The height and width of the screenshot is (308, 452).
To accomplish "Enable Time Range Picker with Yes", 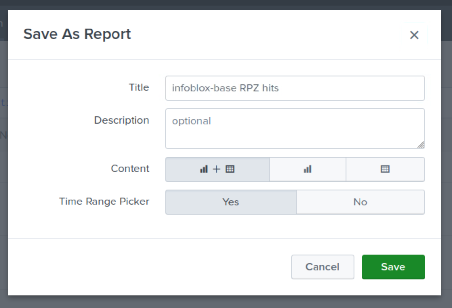I will click(231, 202).
